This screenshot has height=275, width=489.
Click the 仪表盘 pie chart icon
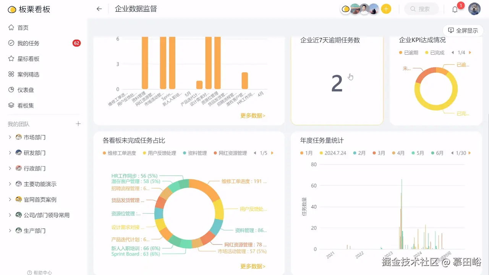(x=11, y=90)
